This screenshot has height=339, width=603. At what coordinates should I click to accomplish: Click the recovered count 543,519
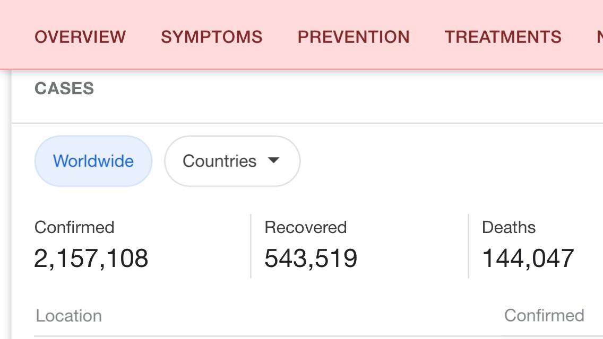pyautogui.click(x=311, y=258)
